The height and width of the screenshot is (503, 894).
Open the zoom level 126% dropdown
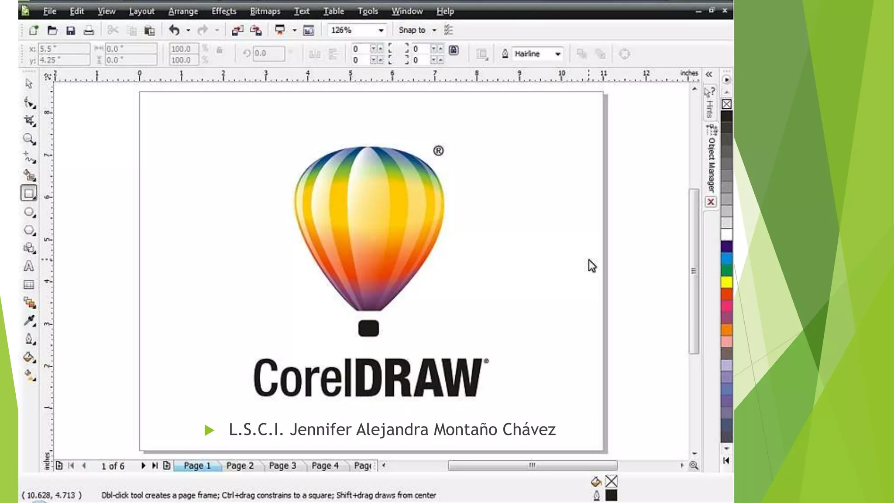[381, 30]
